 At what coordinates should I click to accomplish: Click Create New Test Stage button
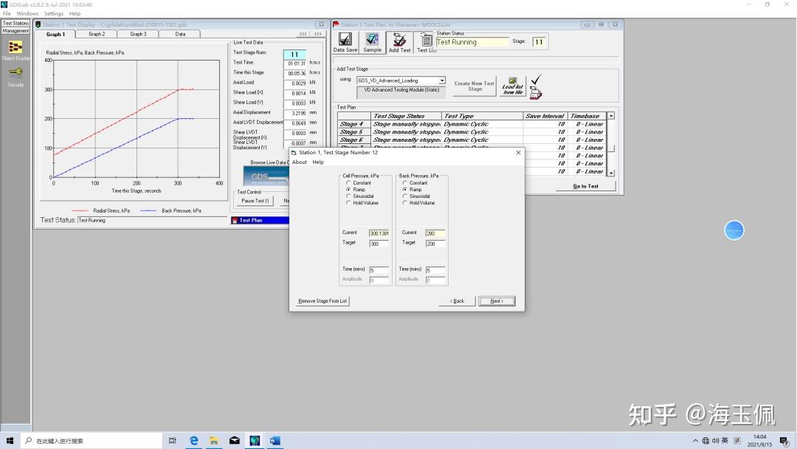[475, 86]
